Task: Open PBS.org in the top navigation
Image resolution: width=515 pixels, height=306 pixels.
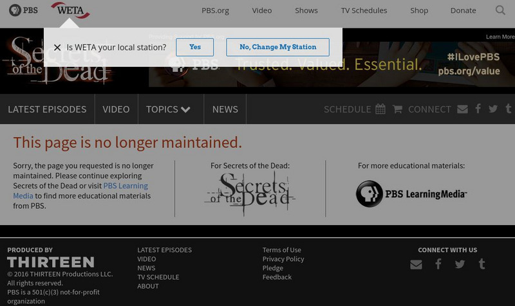Action: 215,10
